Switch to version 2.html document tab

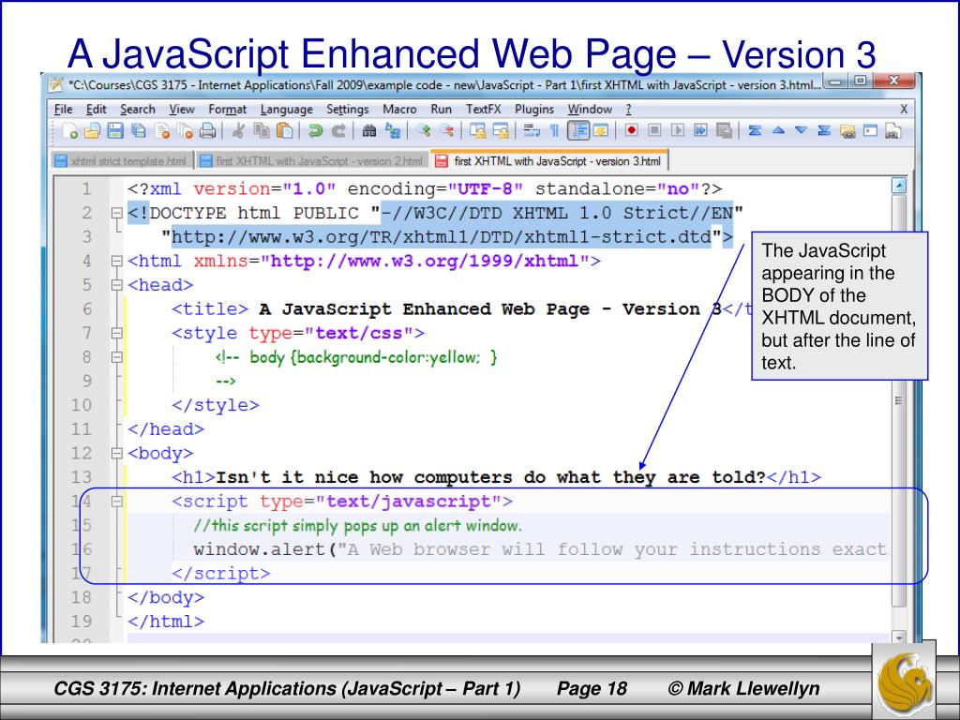pyautogui.click(x=312, y=161)
